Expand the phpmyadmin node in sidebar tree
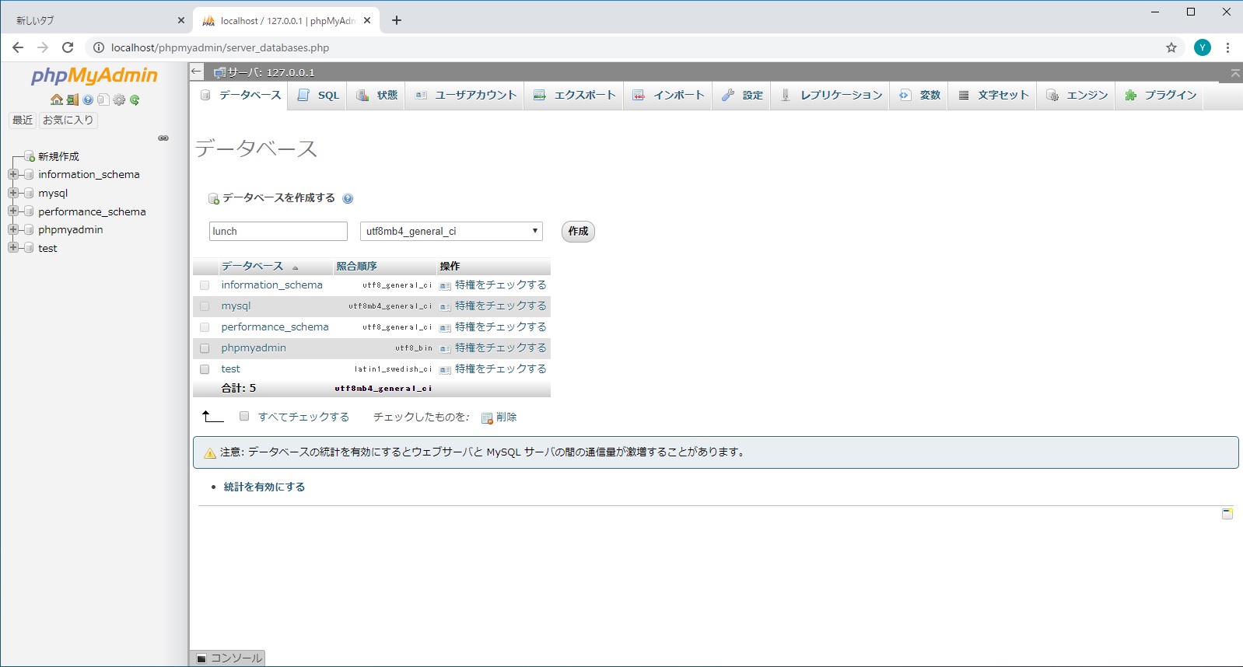Screen dimensions: 1243x667 (x=13, y=229)
